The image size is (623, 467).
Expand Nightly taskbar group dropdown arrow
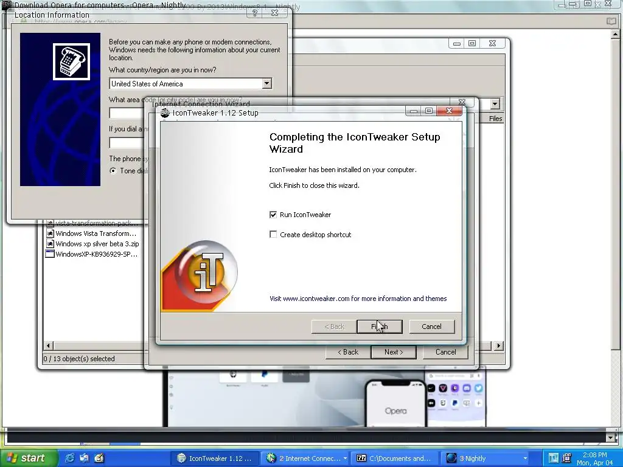(525, 458)
